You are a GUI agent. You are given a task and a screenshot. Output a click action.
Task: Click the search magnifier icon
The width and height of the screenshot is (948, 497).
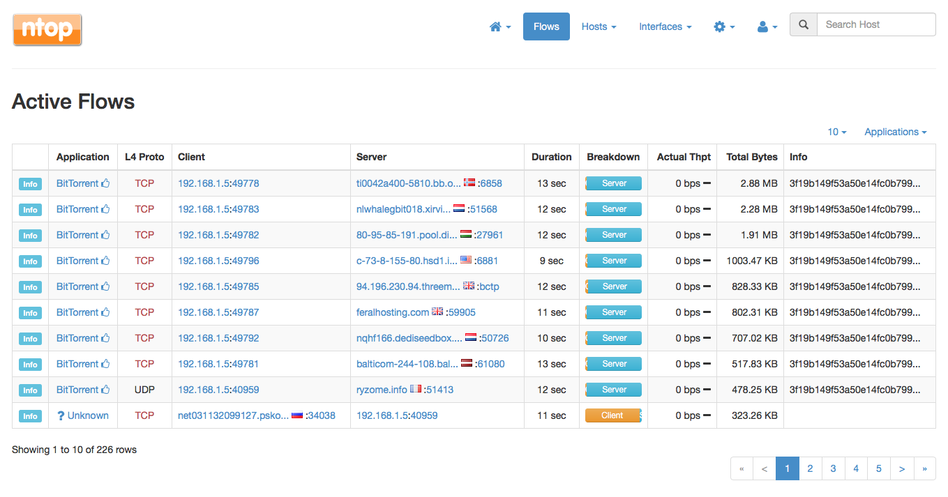804,24
